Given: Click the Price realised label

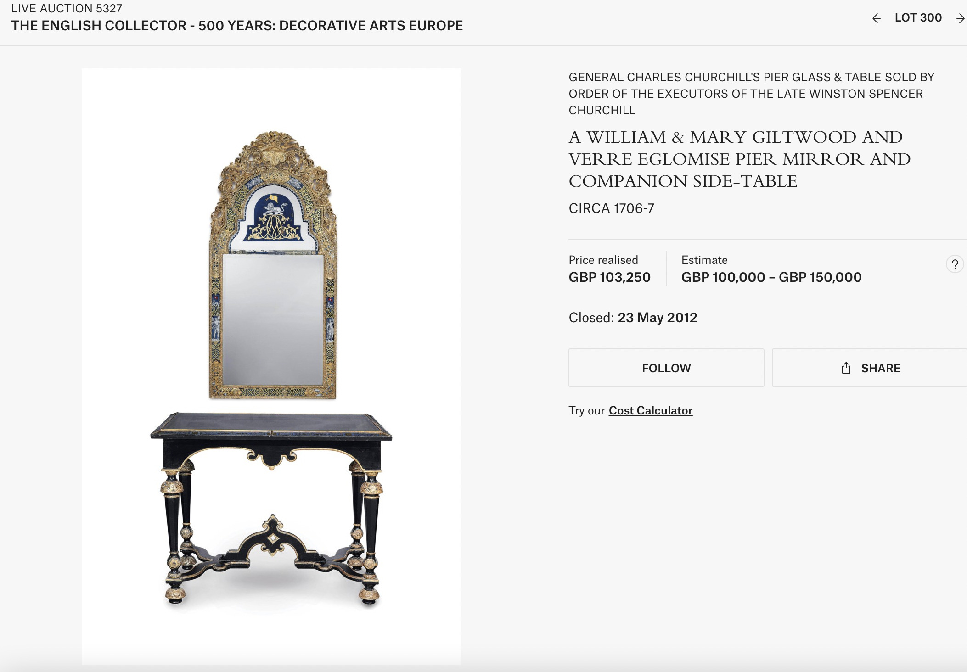Looking at the screenshot, I should click(603, 260).
